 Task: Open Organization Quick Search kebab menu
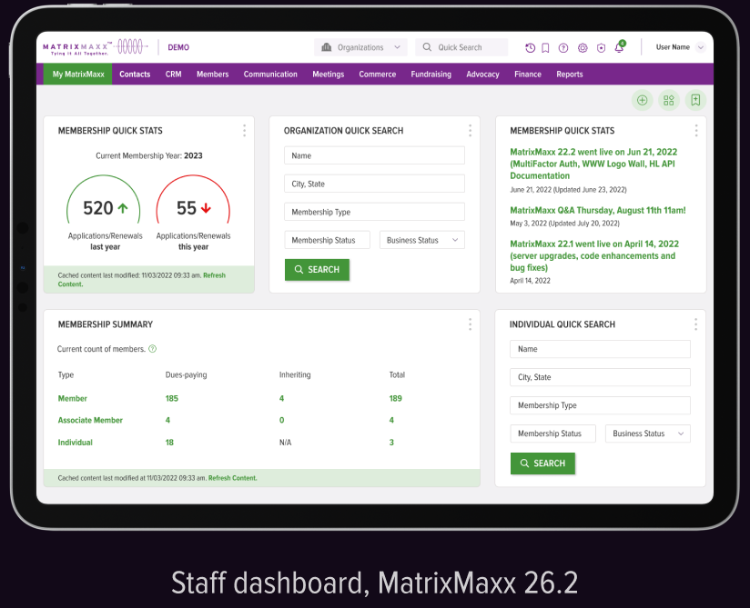[470, 131]
